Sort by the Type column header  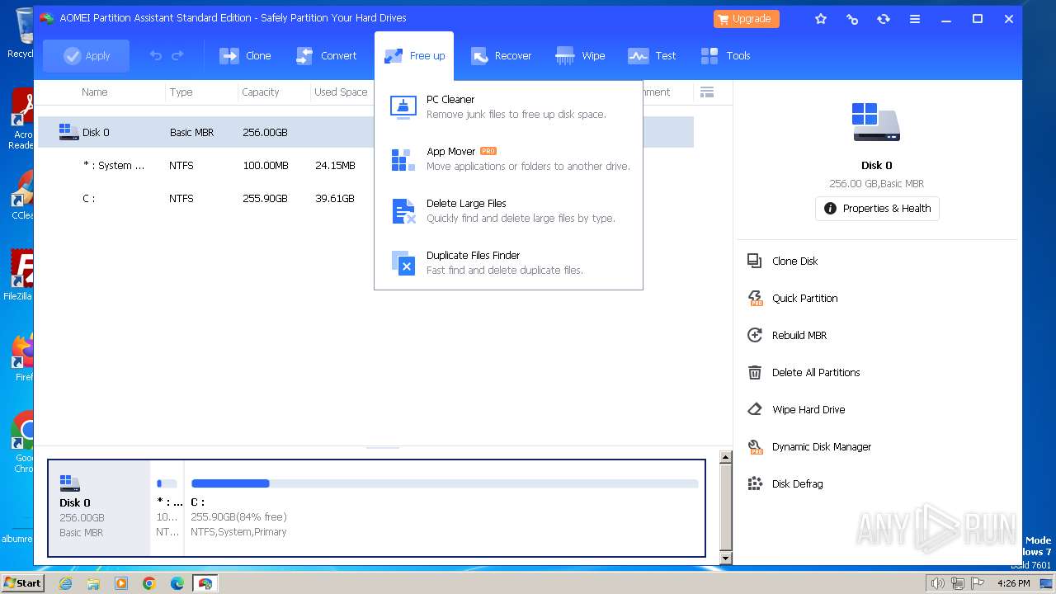tap(181, 92)
